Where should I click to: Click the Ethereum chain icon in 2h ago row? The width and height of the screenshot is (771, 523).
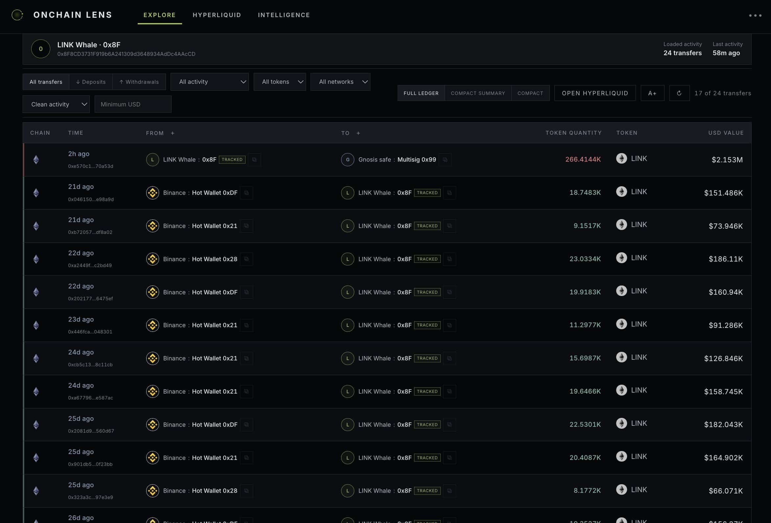pyautogui.click(x=36, y=160)
